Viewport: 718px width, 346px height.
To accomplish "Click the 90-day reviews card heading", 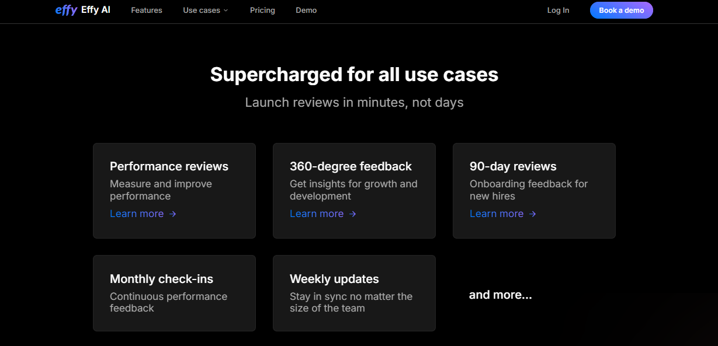I will [513, 166].
